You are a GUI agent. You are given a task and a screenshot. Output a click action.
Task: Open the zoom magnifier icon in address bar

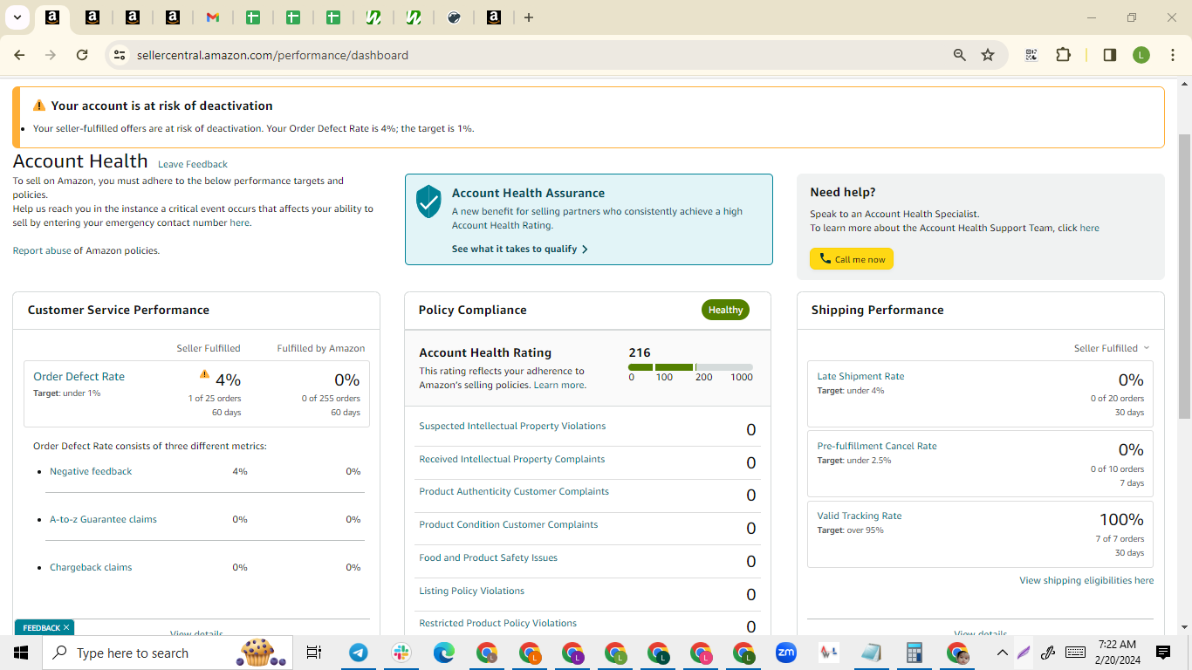[x=960, y=55]
